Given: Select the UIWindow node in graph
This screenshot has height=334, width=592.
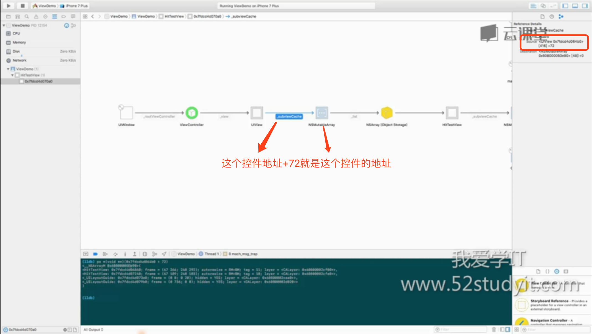Looking at the screenshot, I should (126, 113).
